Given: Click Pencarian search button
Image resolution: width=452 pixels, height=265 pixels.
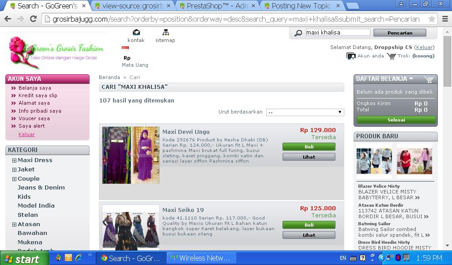Looking at the screenshot, I should 400,33.
